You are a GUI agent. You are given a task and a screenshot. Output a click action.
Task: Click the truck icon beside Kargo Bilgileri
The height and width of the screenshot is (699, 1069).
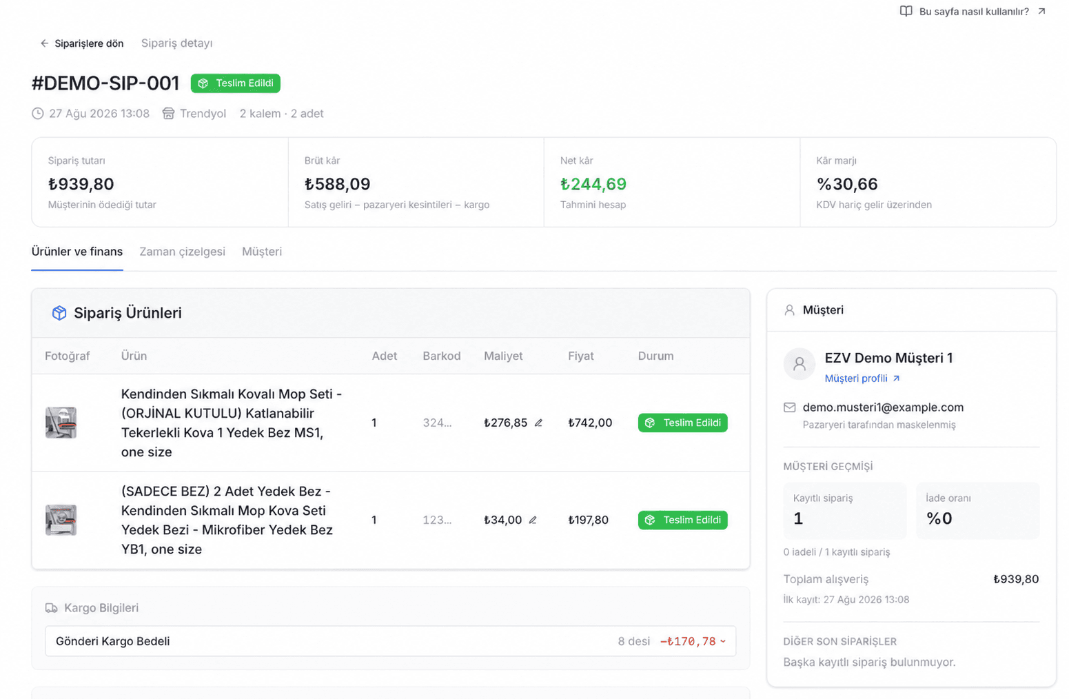[51, 608]
